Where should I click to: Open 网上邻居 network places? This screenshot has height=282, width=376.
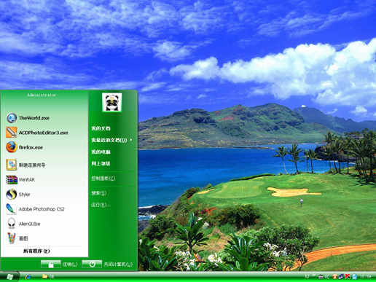point(101,164)
